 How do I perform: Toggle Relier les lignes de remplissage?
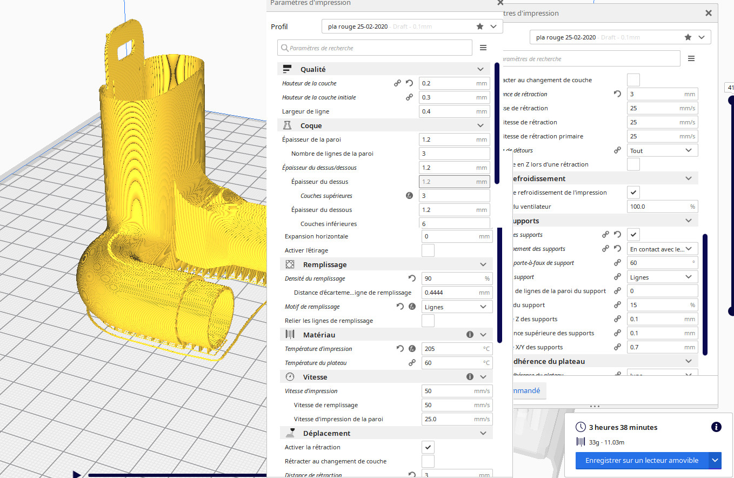click(x=428, y=321)
